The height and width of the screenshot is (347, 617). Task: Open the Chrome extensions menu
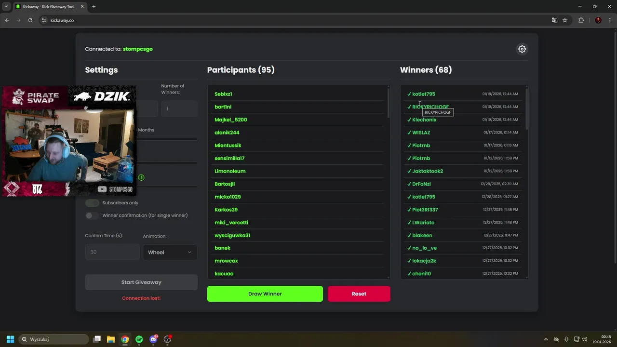pos(581,20)
